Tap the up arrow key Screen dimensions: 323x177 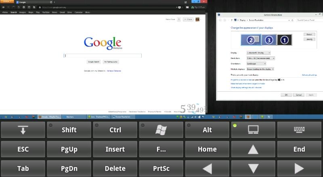click(x=253, y=149)
